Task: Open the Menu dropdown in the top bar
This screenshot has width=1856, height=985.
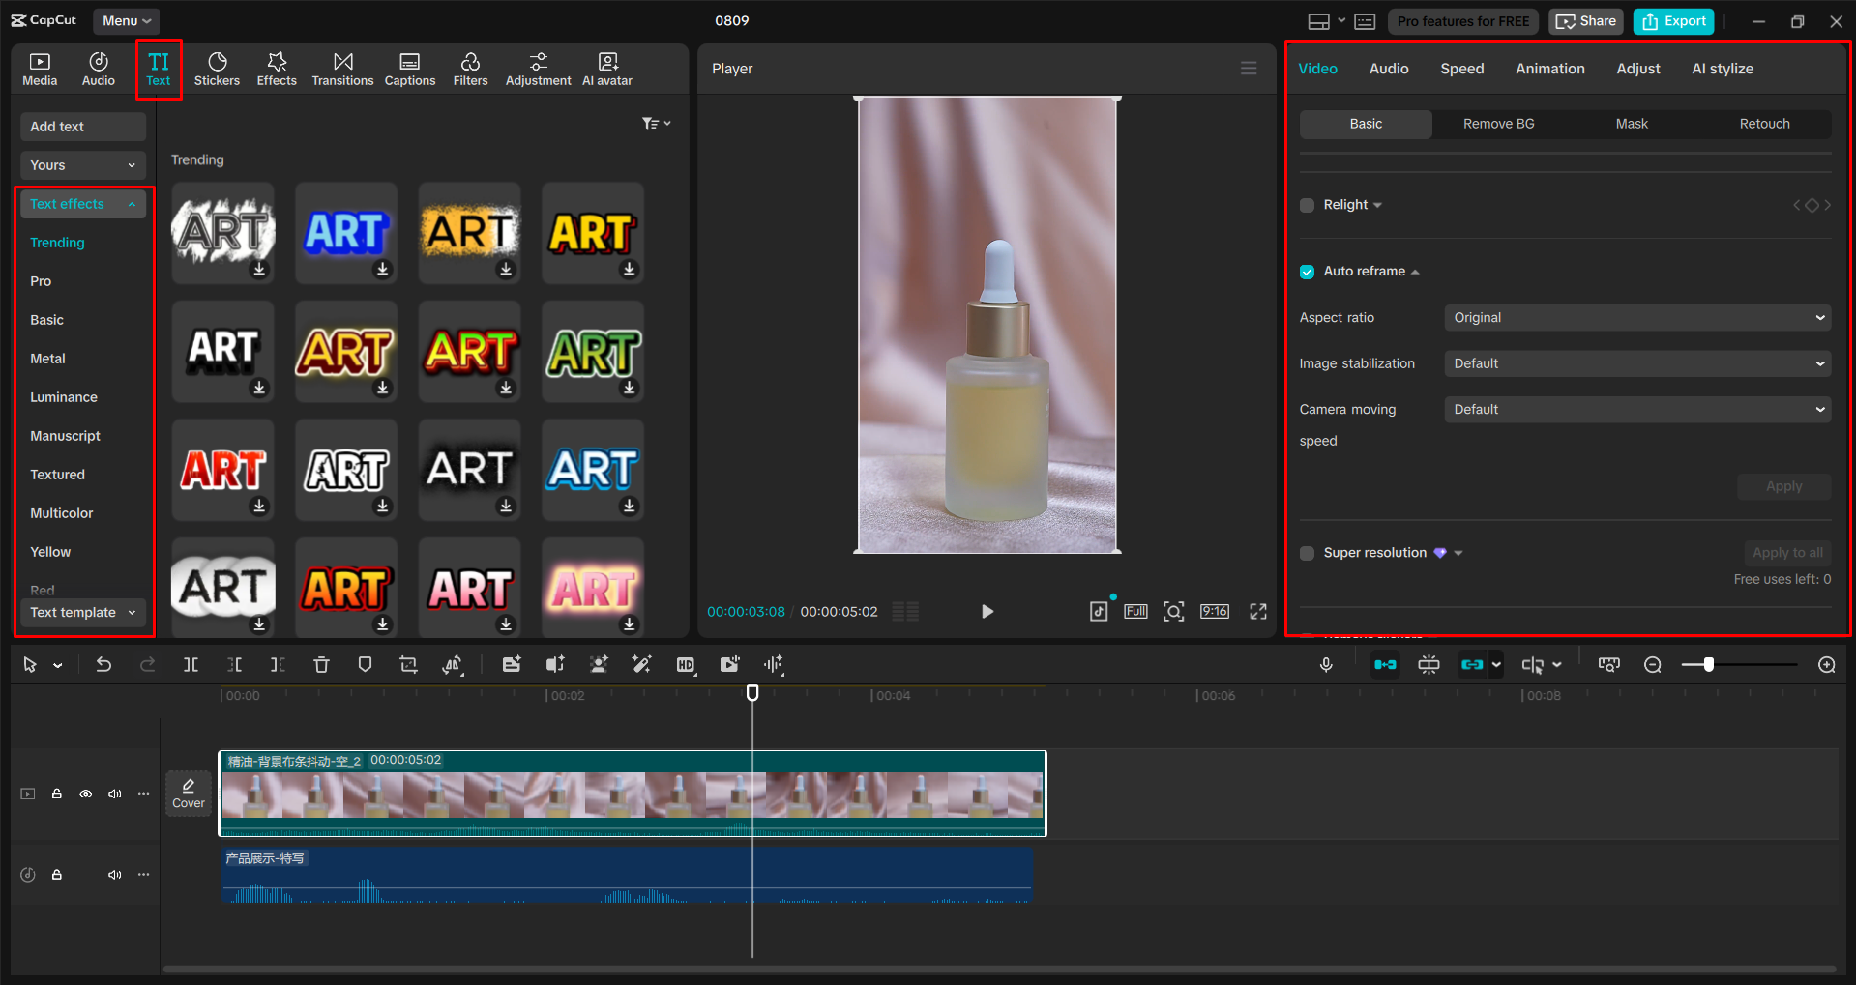Action: coord(126,20)
